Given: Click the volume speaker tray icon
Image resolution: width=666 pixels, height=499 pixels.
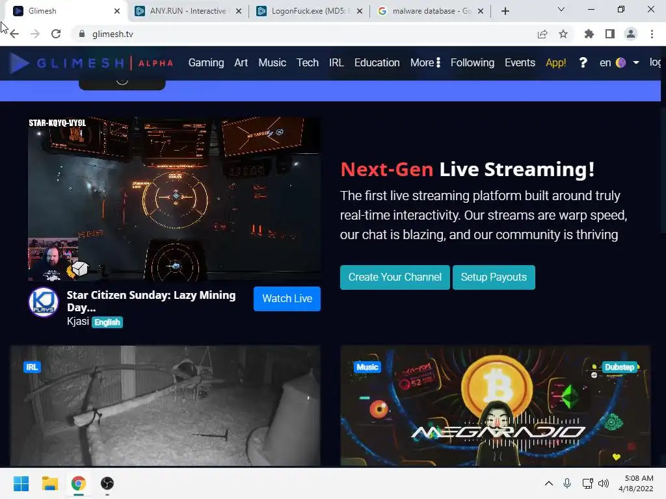Looking at the screenshot, I should (x=603, y=483).
